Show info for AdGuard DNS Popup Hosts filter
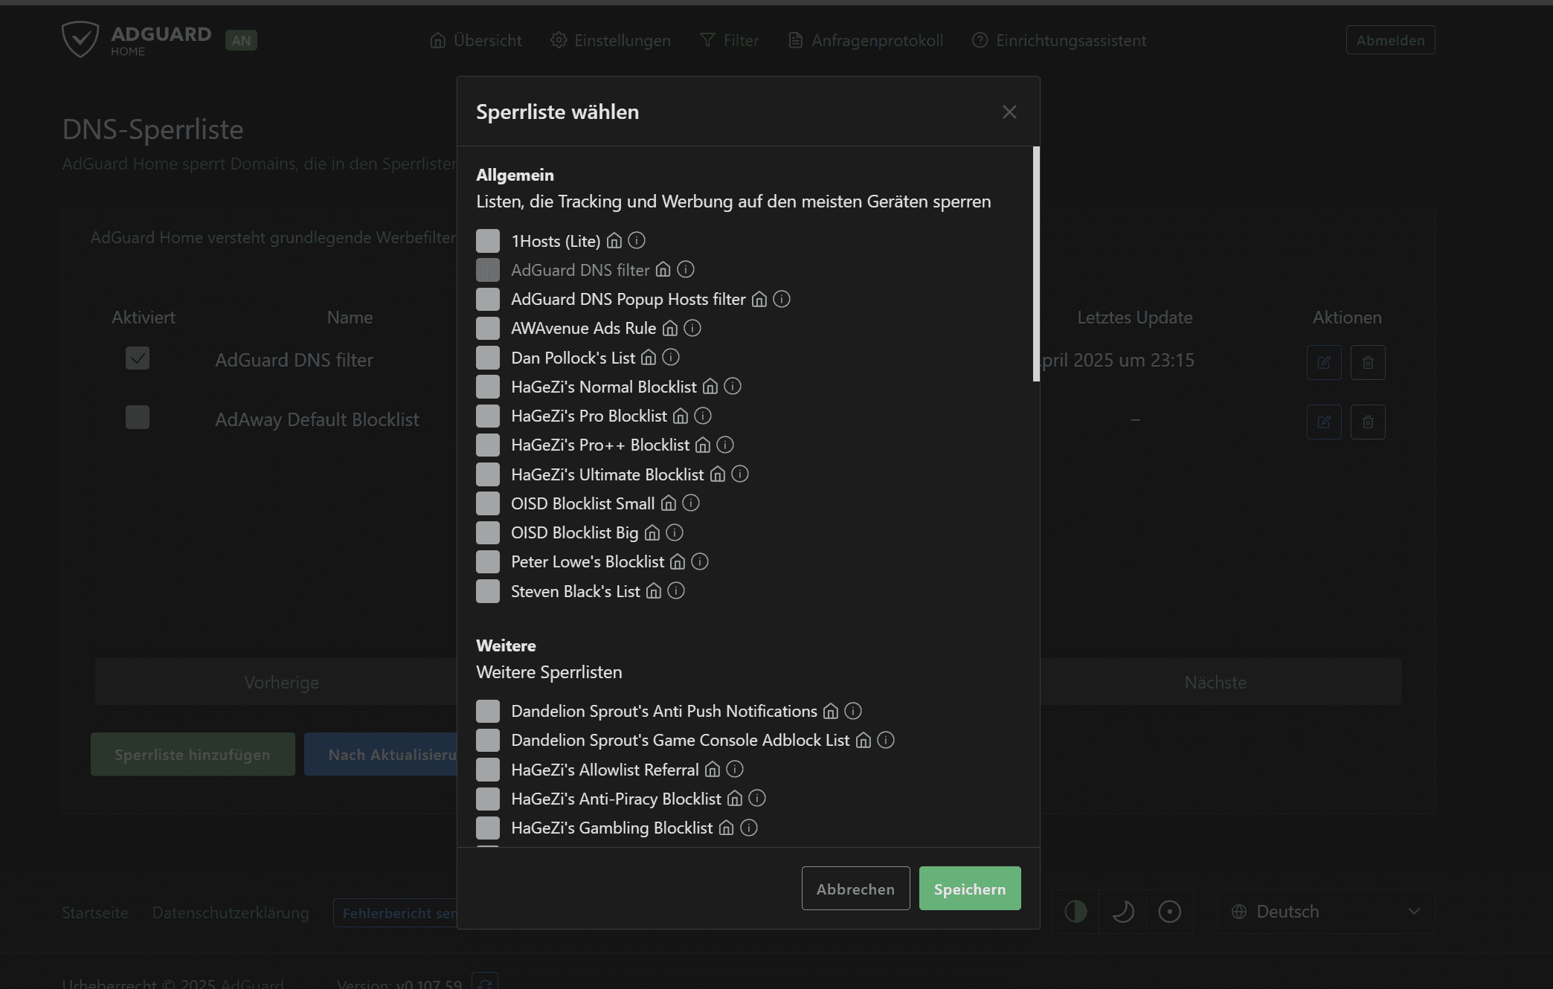Viewport: 1553px width, 989px height. pos(782,299)
